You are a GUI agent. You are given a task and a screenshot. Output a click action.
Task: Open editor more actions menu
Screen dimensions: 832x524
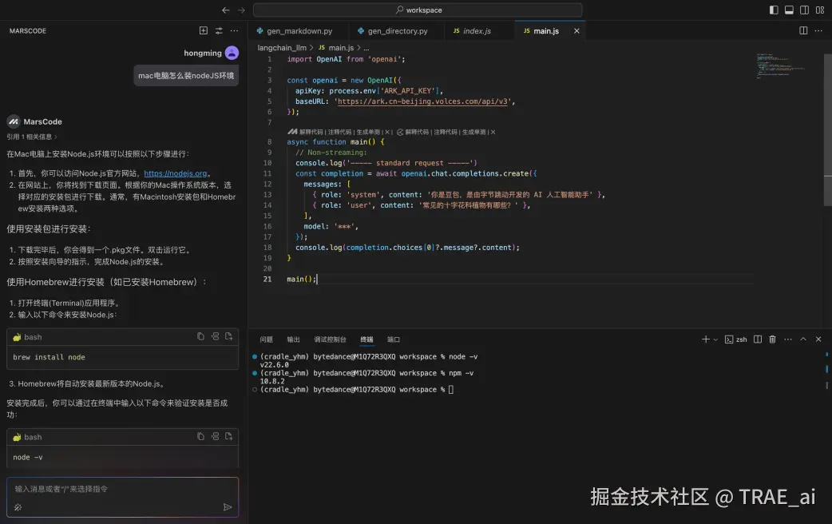pyautogui.click(x=818, y=31)
